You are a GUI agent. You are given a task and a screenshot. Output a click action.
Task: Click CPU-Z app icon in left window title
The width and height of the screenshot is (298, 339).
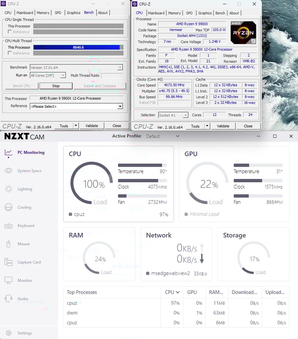pyautogui.click(x=3, y=3)
